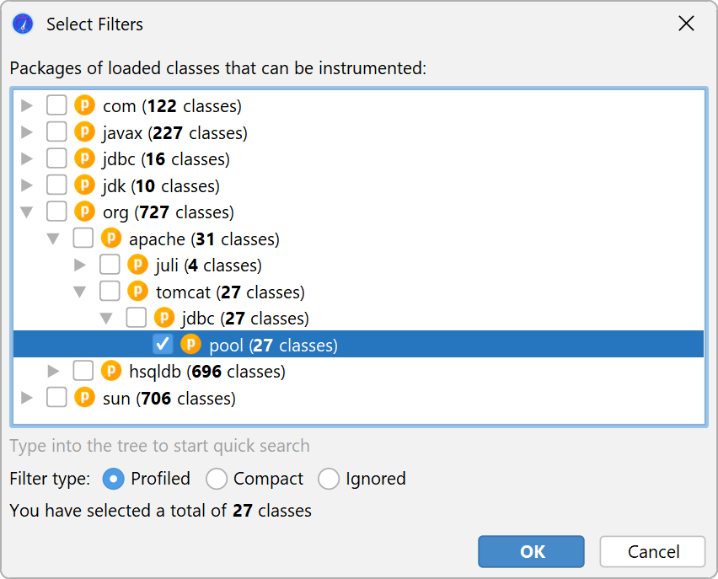Check the org package checkbox

[x=56, y=212]
